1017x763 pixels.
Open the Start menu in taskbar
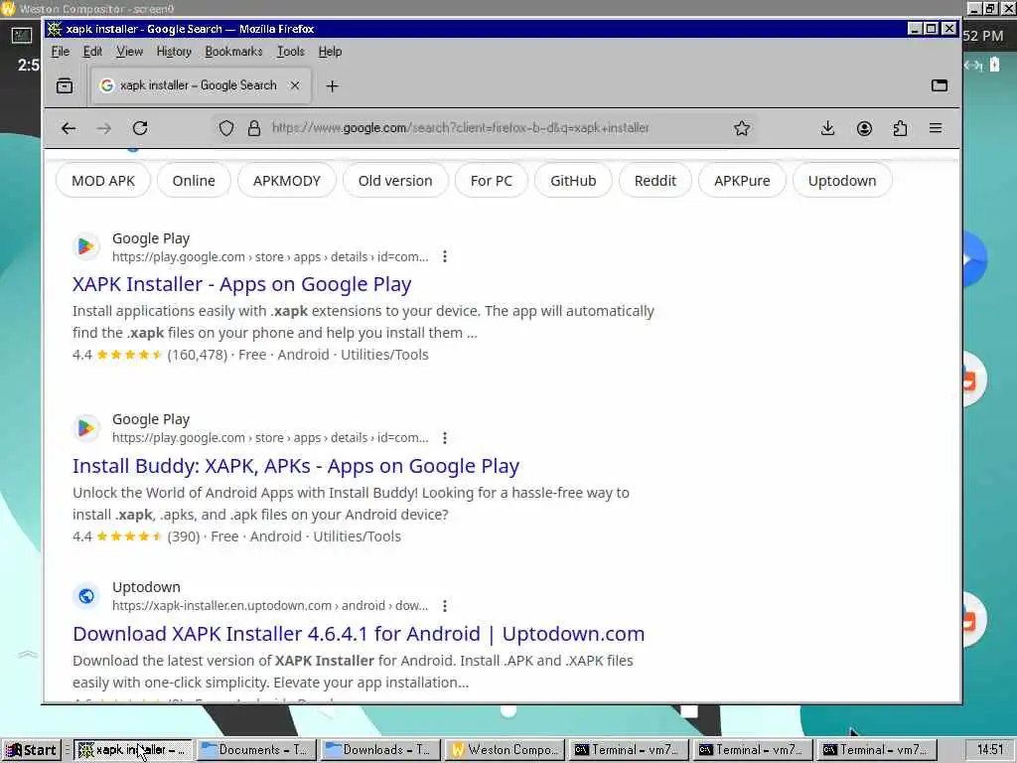[31, 750]
